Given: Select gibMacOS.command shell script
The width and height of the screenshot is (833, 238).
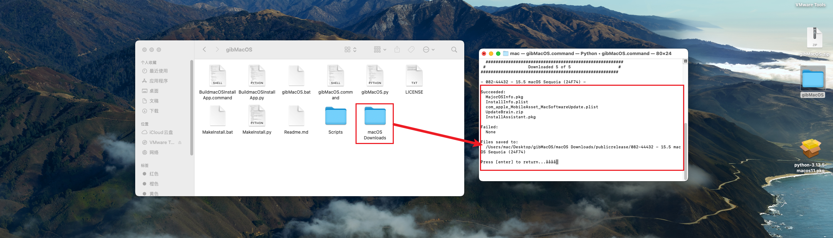Looking at the screenshot, I should (x=335, y=76).
